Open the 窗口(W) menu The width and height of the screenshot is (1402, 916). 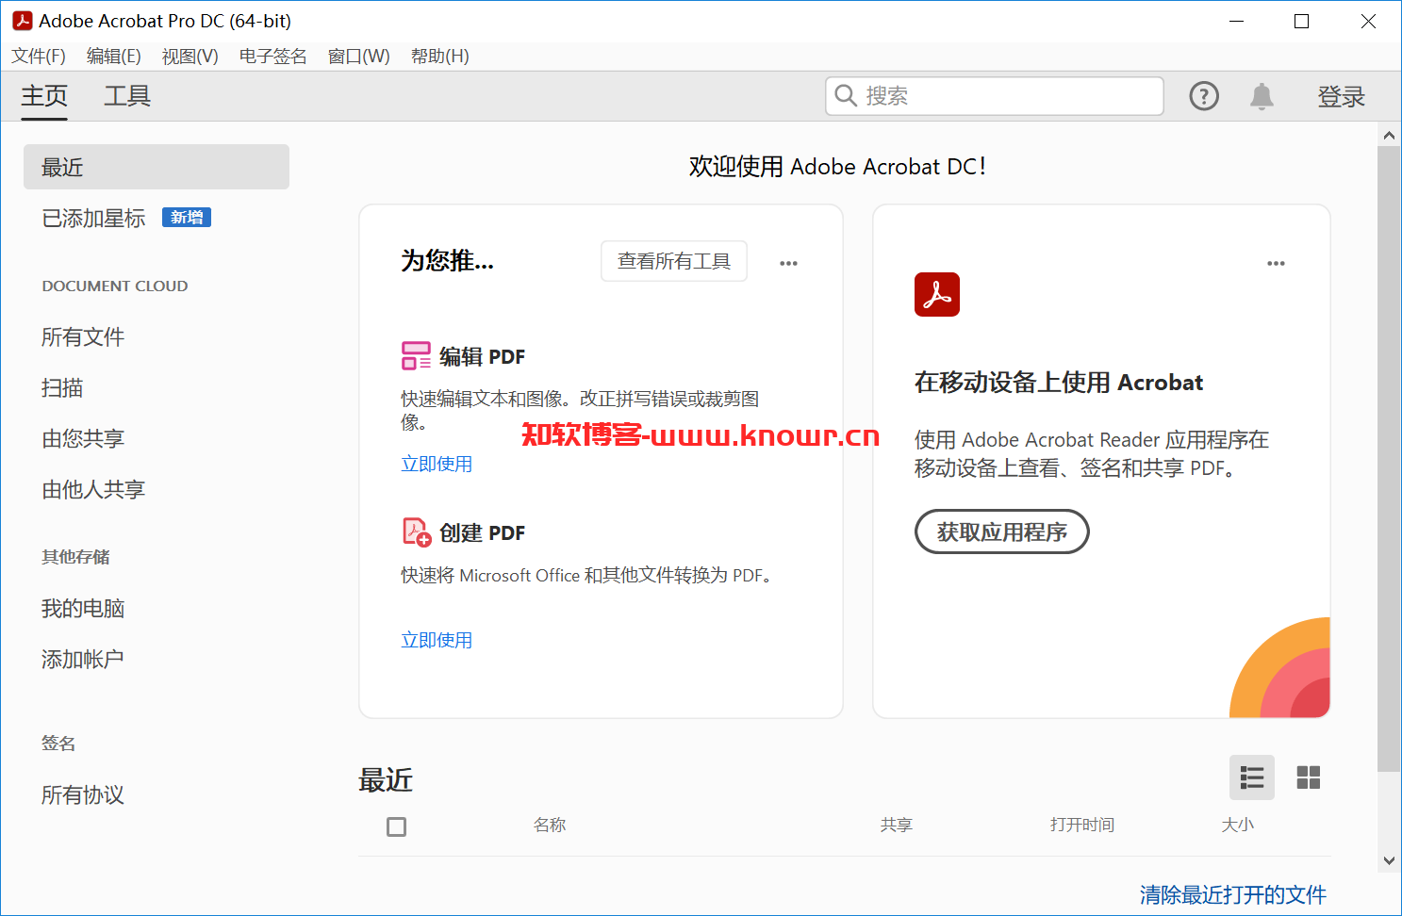359,57
